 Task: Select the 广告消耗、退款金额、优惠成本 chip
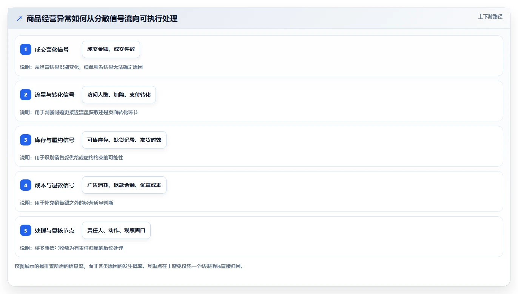click(x=124, y=185)
